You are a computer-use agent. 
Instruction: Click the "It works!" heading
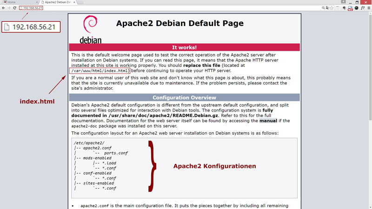tap(184, 47)
